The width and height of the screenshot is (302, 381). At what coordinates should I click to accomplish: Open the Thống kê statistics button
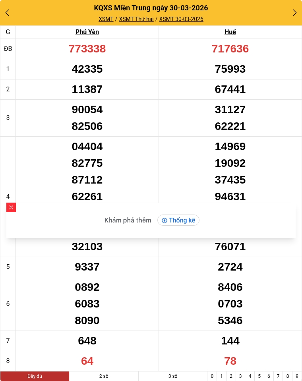178,220
